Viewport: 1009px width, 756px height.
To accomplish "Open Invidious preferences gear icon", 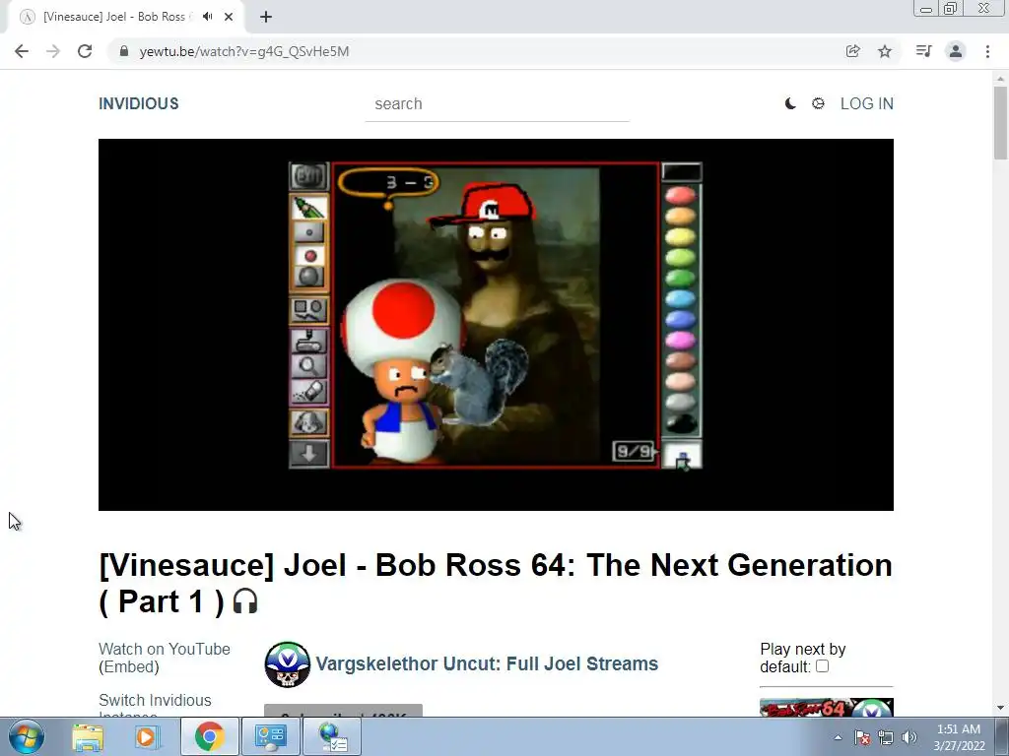I will click(818, 103).
